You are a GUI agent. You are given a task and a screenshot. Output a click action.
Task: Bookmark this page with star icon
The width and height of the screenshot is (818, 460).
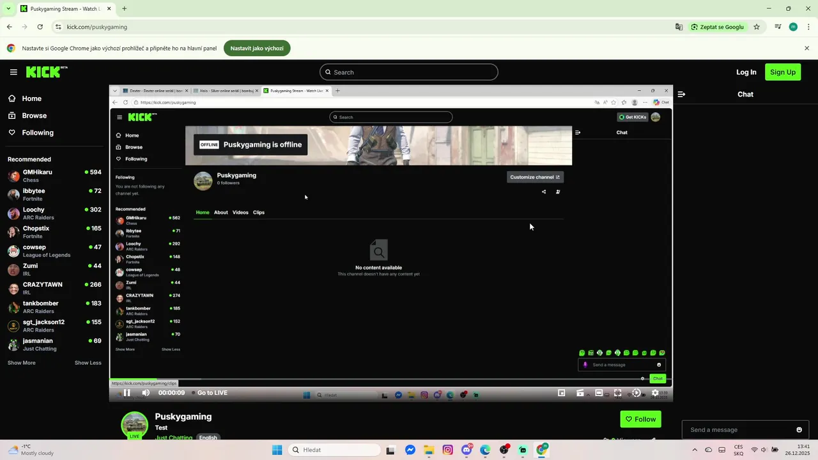757,27
